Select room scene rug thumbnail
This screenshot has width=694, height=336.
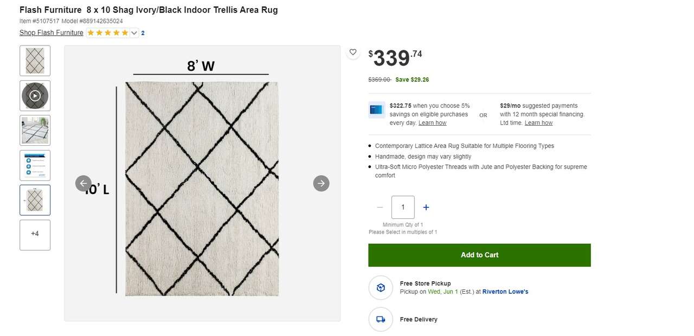pyautogui.click(x=35, y=130)
